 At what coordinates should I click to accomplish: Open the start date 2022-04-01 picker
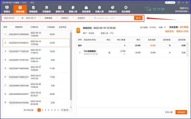point(11,18)
